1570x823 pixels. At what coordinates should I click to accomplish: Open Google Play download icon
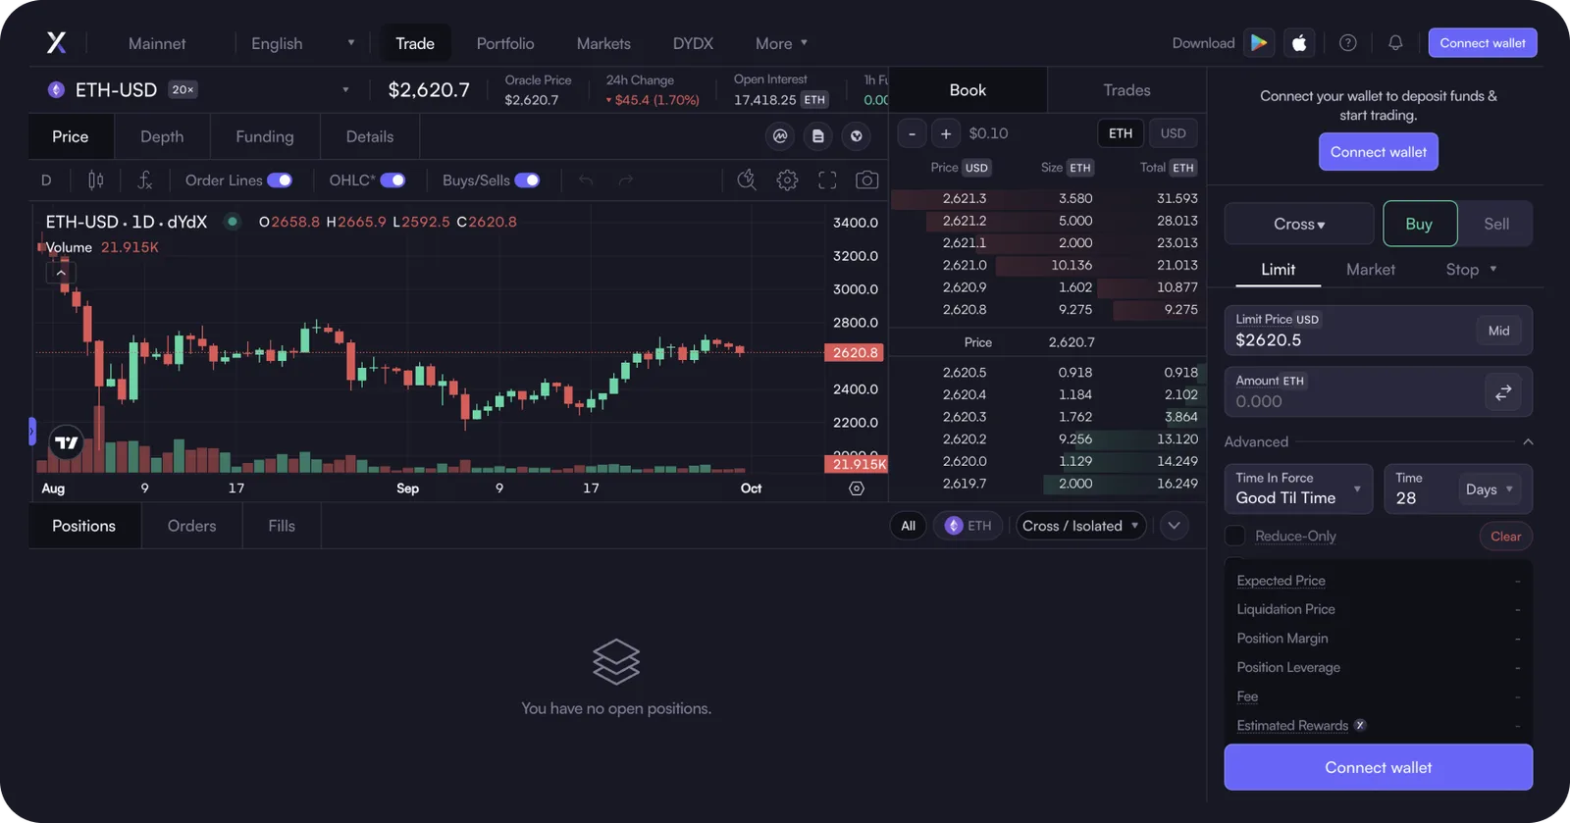pos(1258,42)
